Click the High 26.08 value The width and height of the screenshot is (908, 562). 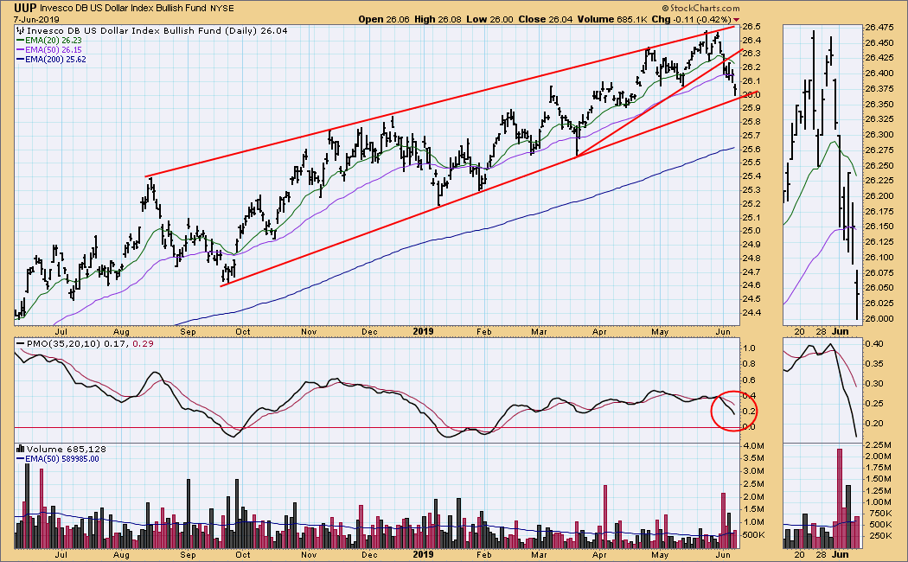438,19
